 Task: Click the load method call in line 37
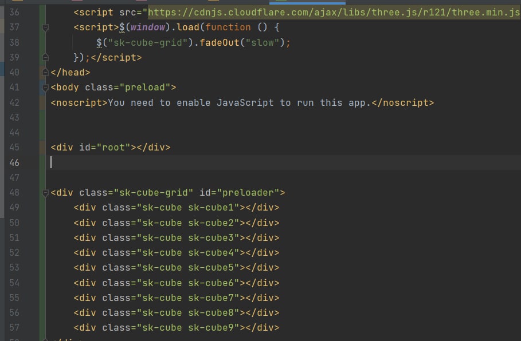tap(188, 27)
